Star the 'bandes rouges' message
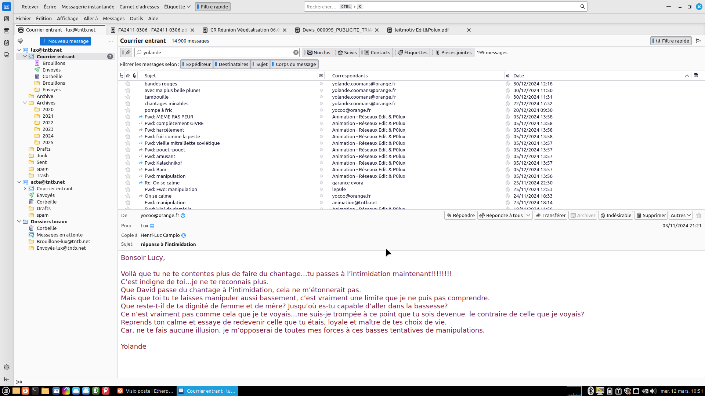This screenshot has width=705, height=396. click(128, 84)
